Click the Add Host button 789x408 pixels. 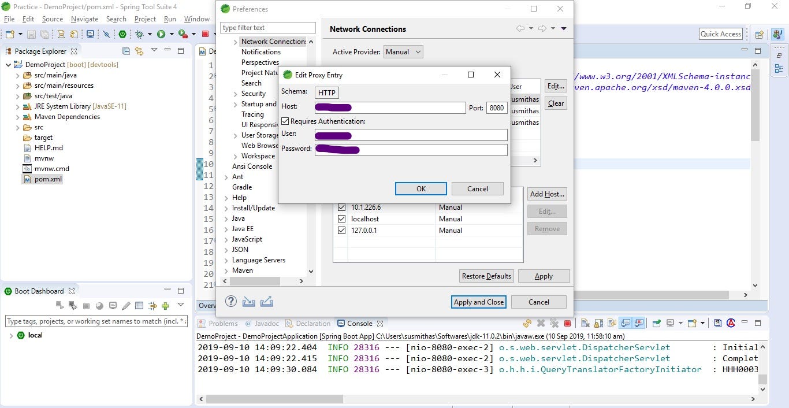[548, 194]
